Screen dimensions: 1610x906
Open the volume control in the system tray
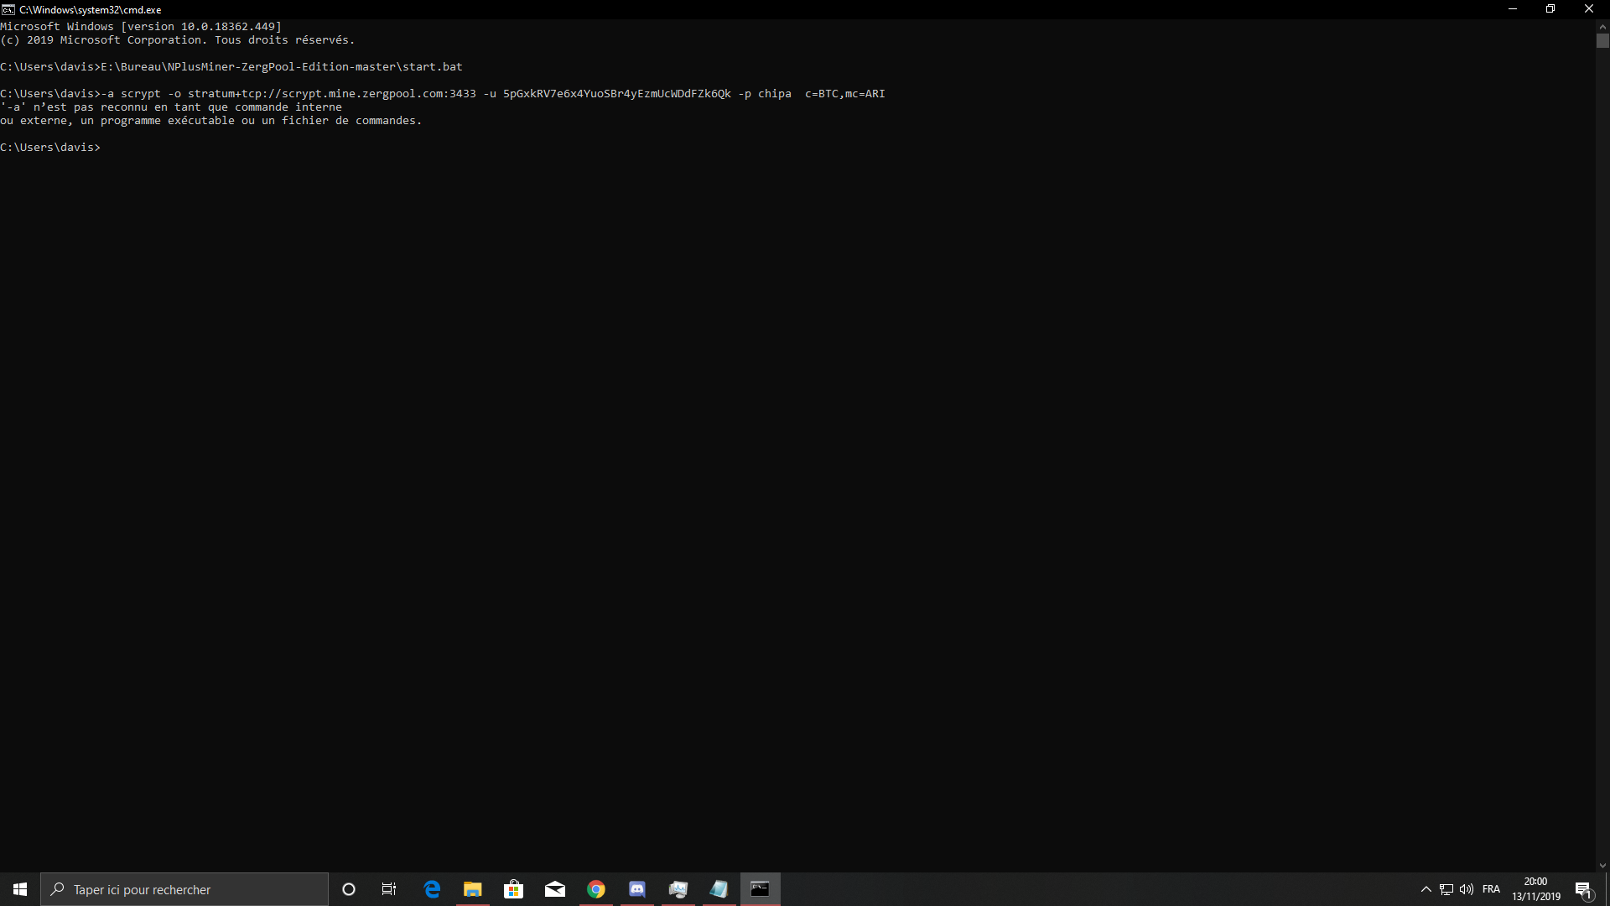click(1466, 889)
